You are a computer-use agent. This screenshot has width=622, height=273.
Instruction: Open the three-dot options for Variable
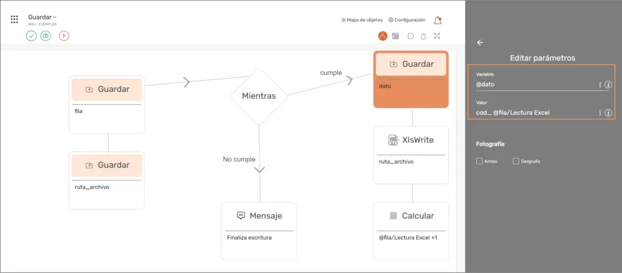click(x=600, y=85)
